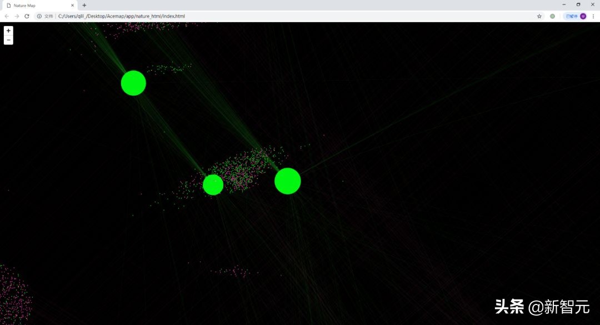Screen dimensions: 600x325
Task: Go forward to the next page
Action: pyautogui.click(x=17, y=16)
